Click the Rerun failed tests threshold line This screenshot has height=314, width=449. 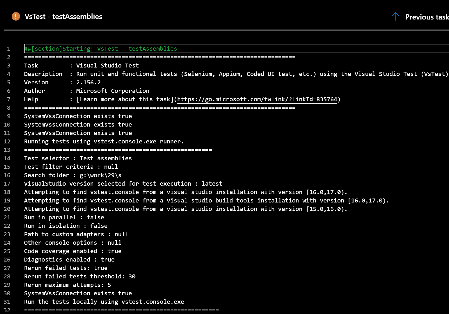coord(80,277)
